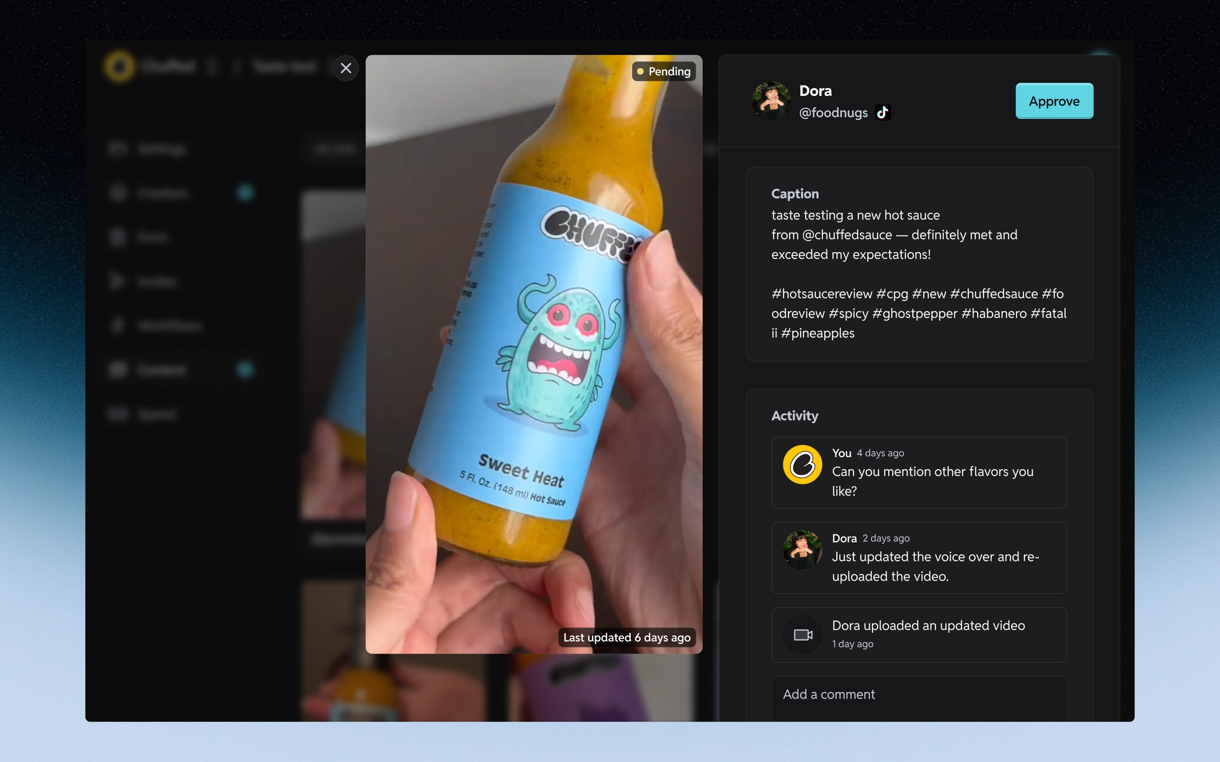This screenshot has width=1220, height=762.
Task: Click the Dora name heading
Action: point(815,91)
